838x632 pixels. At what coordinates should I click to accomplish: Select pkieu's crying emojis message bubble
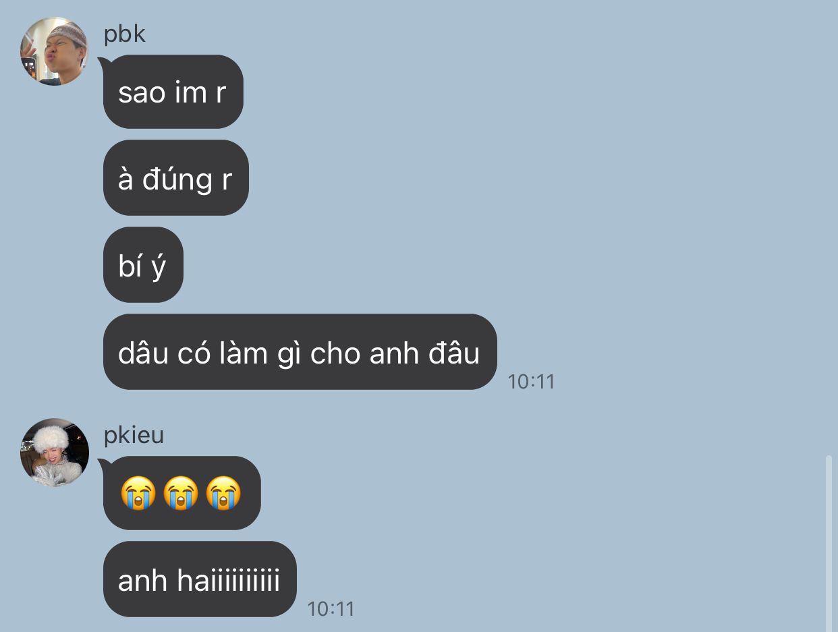click(x=181, y=493)
